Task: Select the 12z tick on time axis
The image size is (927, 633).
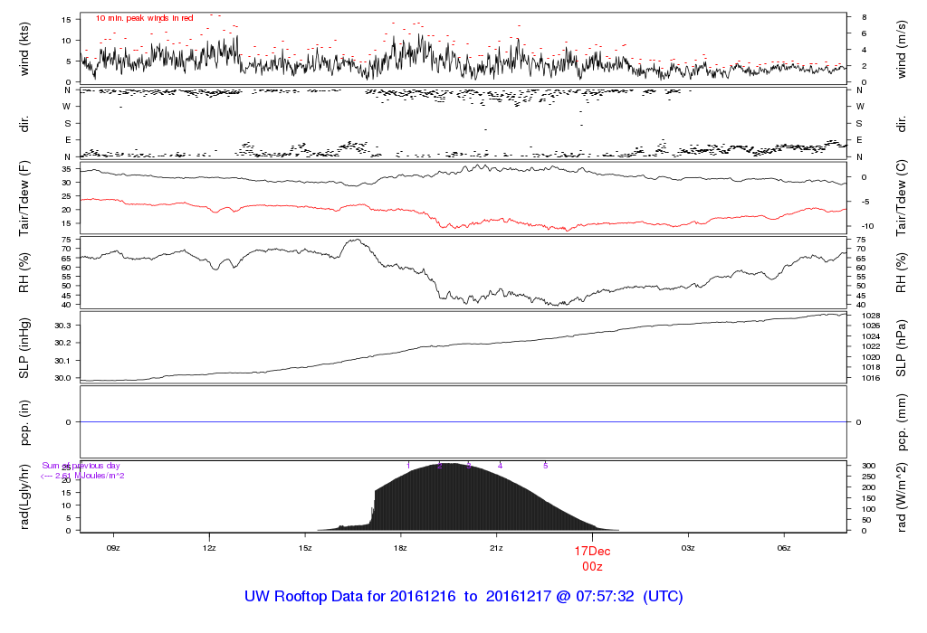Action: [209, 548]
